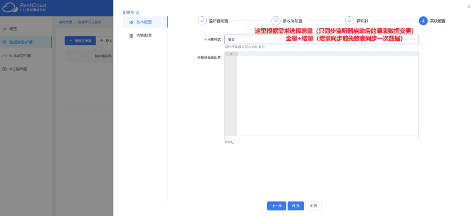Click the 新增监听器 button
The image size is (473, 216).
[80, 41]
